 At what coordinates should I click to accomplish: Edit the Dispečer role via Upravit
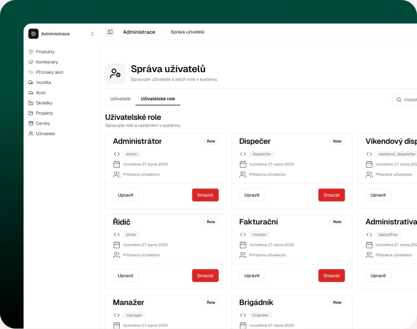click(x=252, y=195)
